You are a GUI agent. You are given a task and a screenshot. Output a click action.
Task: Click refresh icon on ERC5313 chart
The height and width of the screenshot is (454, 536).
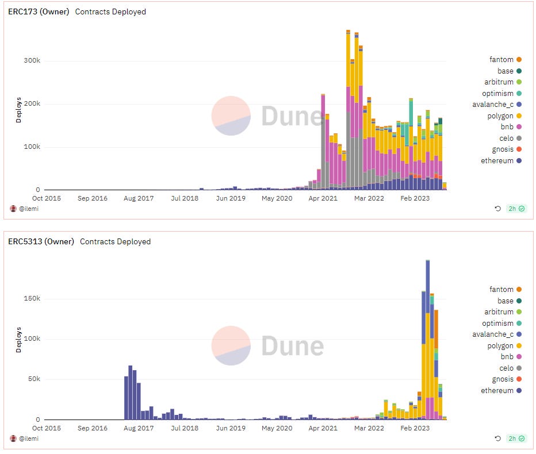(497, 438)
